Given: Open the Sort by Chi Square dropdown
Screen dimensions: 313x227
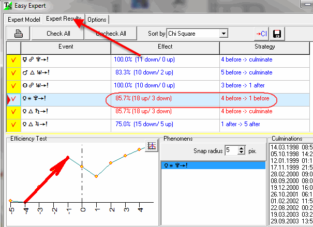Looking at the screenshot, I should (223, 34).
